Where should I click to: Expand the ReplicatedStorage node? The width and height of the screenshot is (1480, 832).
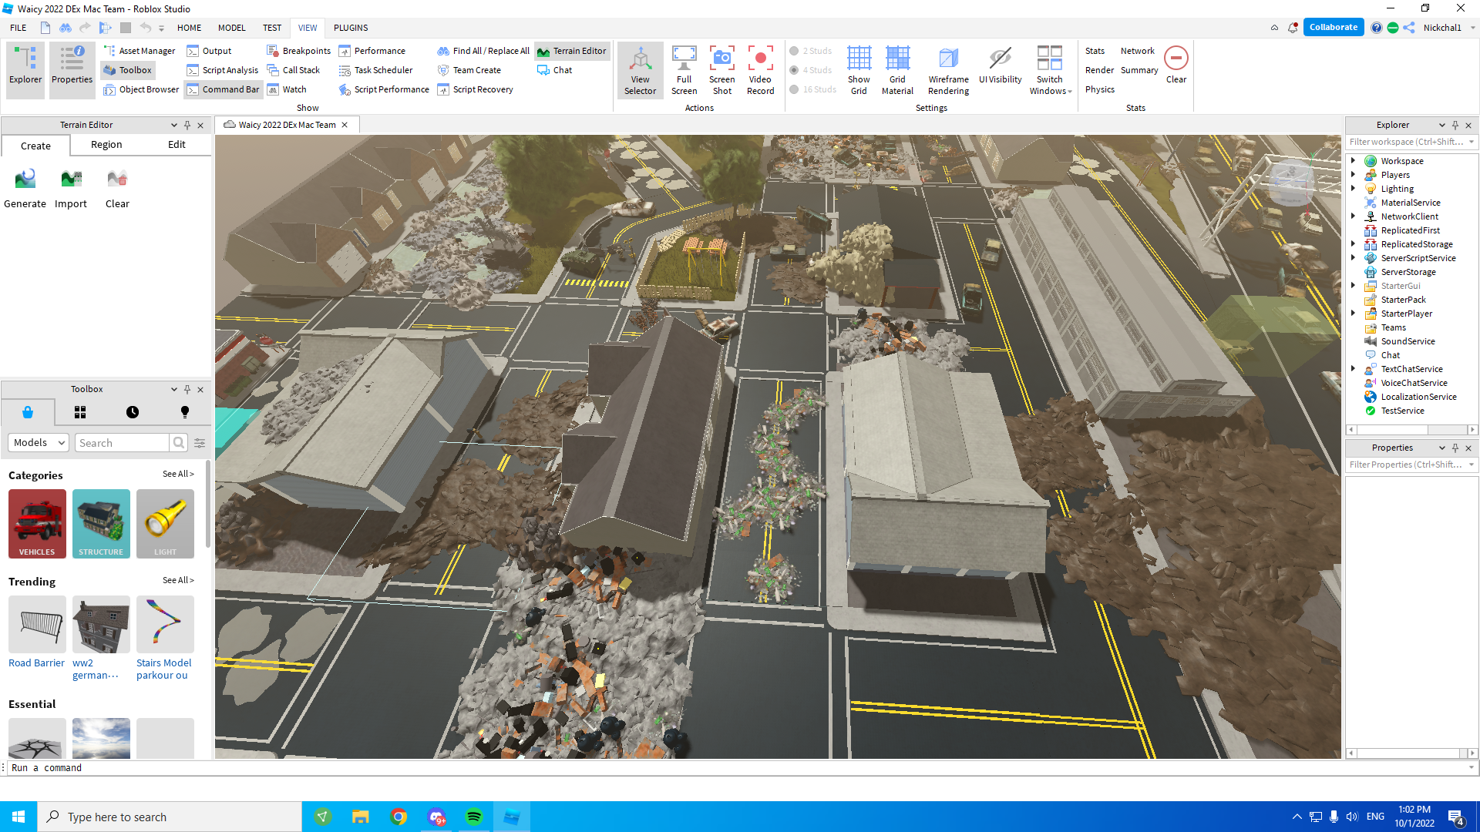pyautogui.click(x=1353, y=243)
